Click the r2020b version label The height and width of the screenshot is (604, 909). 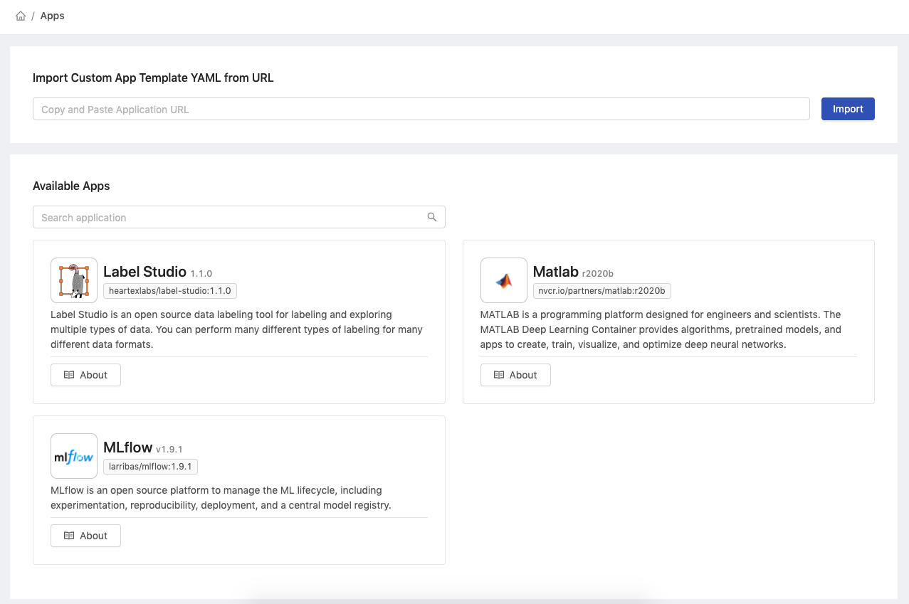coord(597,273)
